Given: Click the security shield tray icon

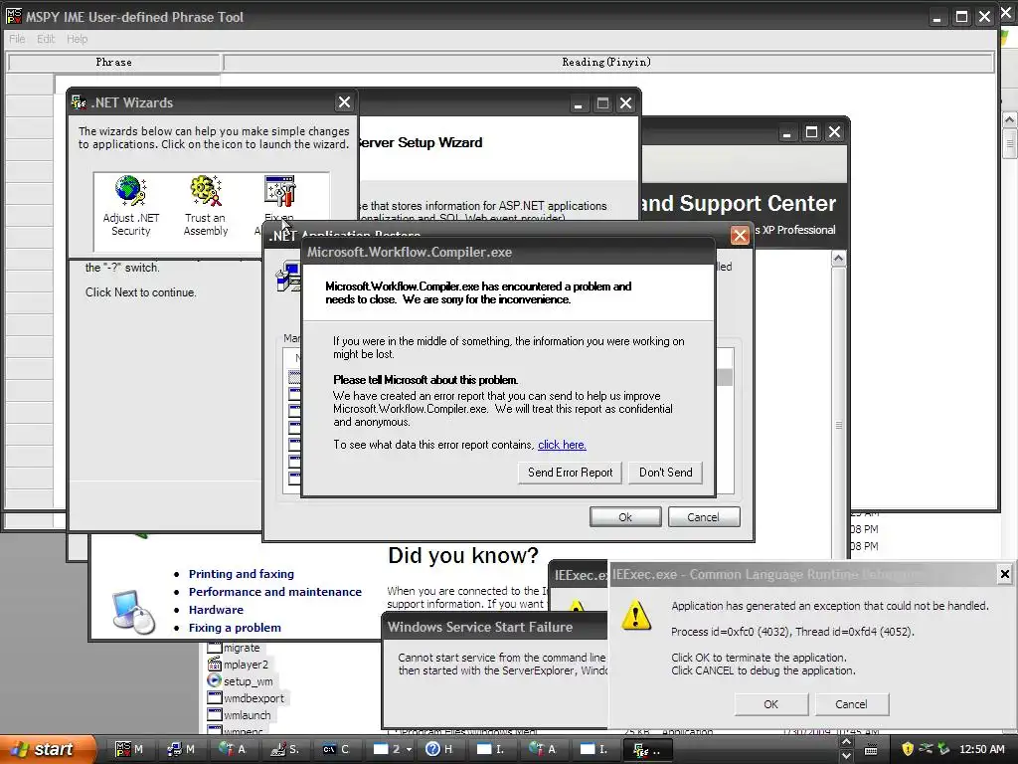Looking at the screenshot, I should (x=908, y=749).
